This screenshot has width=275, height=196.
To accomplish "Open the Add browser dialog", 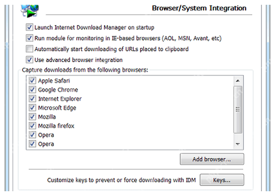I will [212, 159].
